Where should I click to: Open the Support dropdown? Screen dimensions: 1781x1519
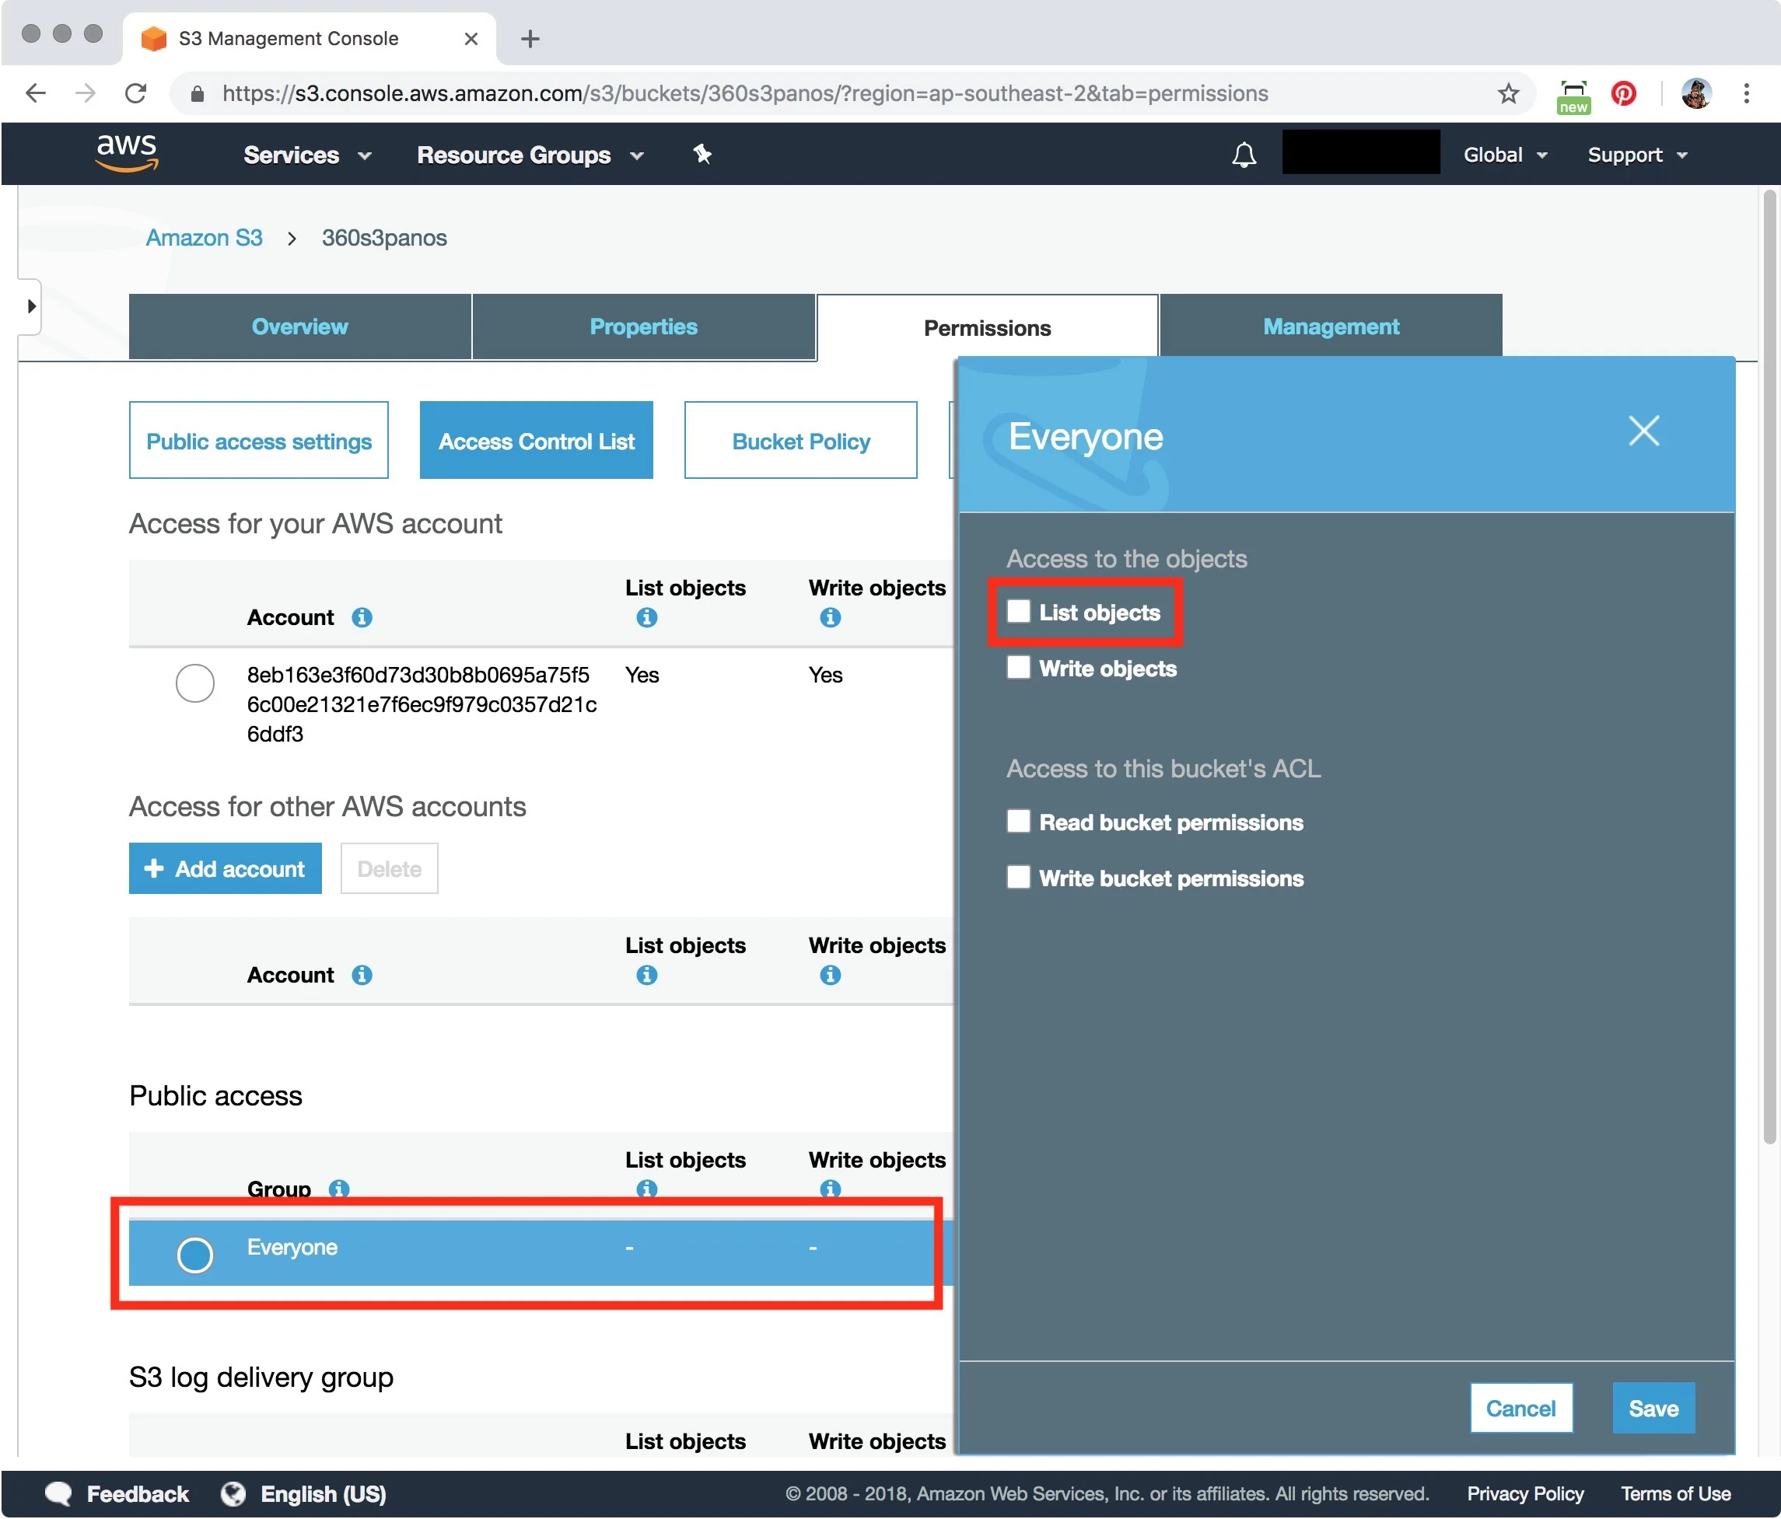(1637, 155)
